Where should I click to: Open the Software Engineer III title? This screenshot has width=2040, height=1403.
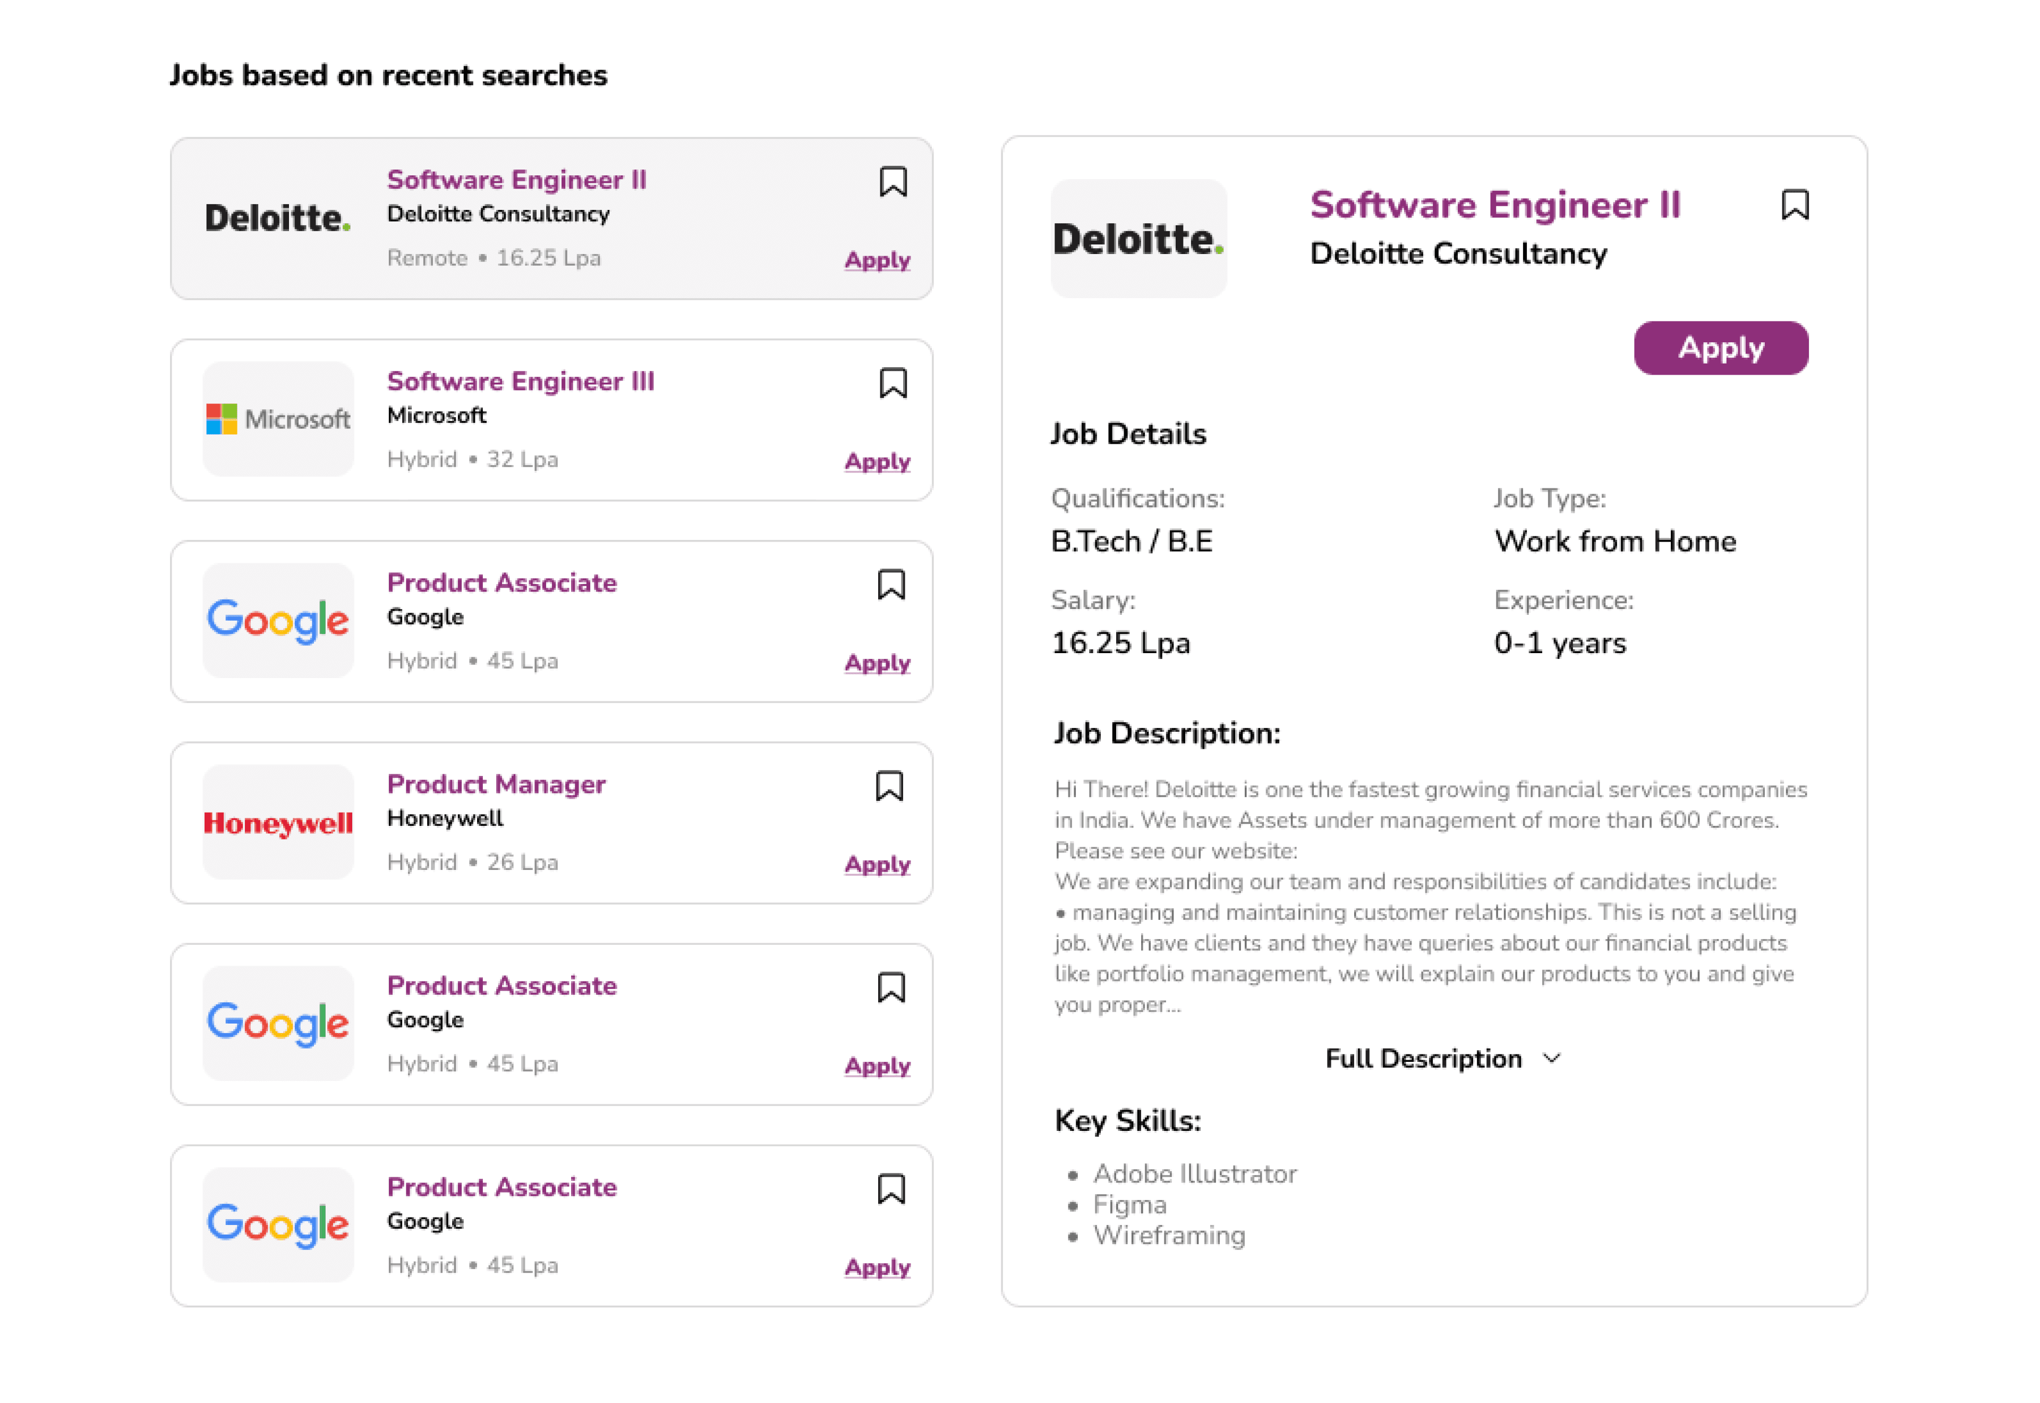click(520, 381)
